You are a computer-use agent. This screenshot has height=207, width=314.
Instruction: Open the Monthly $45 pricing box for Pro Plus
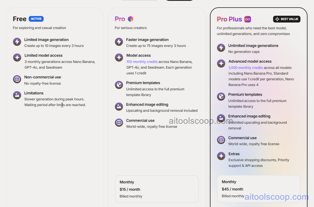pos(258,189)
